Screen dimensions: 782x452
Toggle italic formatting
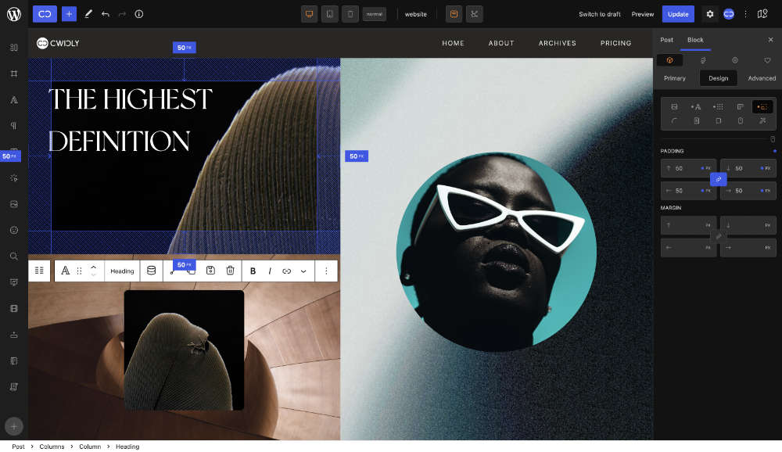(270, 271)
